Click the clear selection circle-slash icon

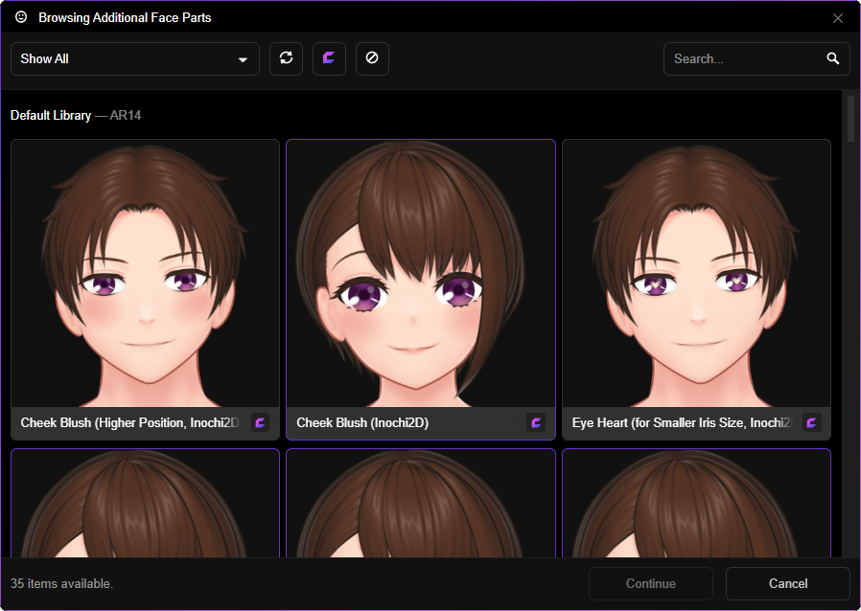click(372, 58)
